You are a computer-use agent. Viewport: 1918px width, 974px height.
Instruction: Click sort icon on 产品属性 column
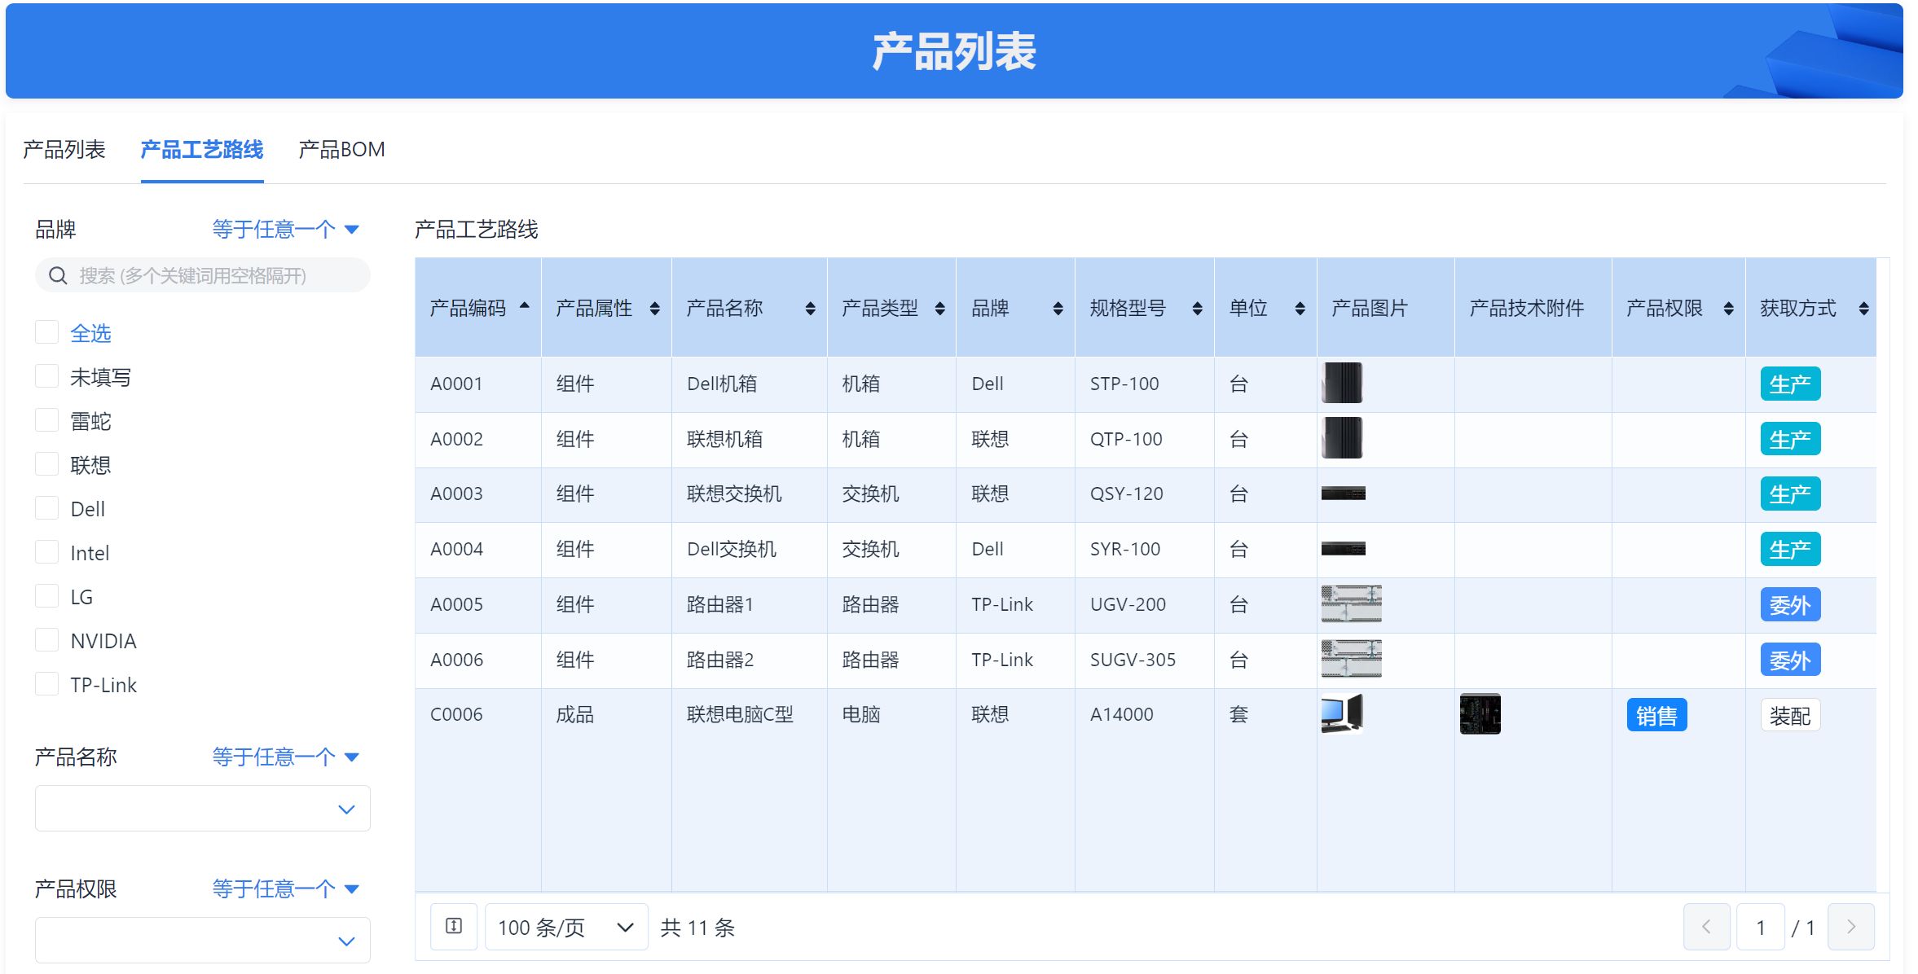tap(654, 309)
